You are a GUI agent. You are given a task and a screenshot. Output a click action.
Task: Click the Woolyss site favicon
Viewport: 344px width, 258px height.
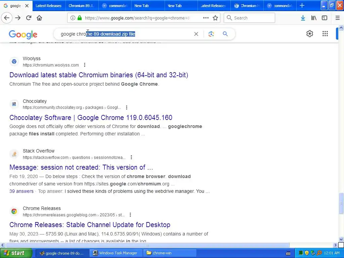pos(14,62)
